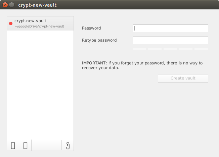Click the red status dot beside crypt-new-vault
This screenshot has width=219, height=157.
point(11,23)
